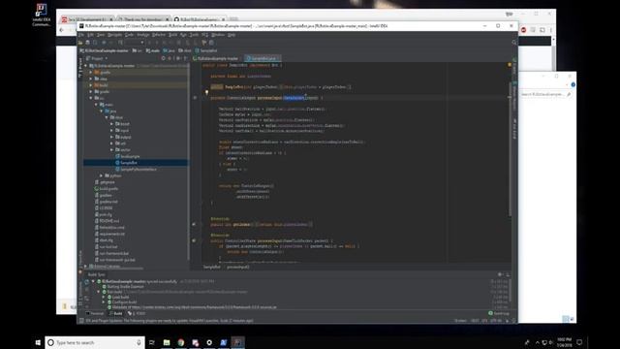Click the re-sync icon in Build panel
This screenshot has width=620, height=349.
[x=86, y=282]
